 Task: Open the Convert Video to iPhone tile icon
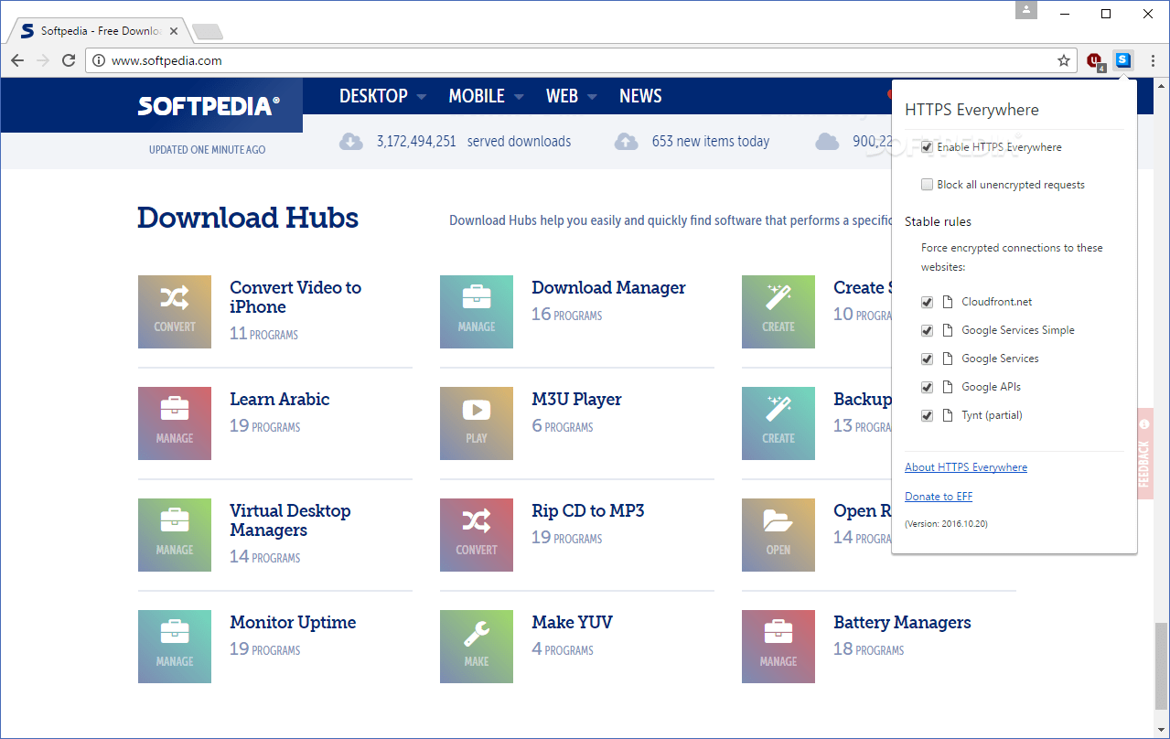175,312
